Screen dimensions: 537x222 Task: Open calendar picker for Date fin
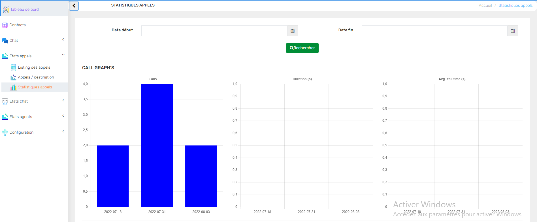[513, 31]
